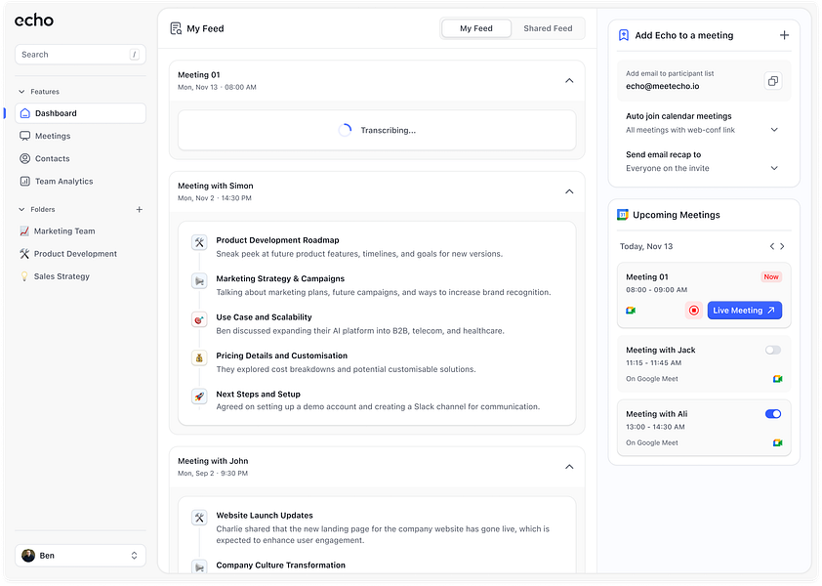This screenshot has width=822, height=586.
Task: Click Ben's profile avatar
Action: (x=28, y=555)
